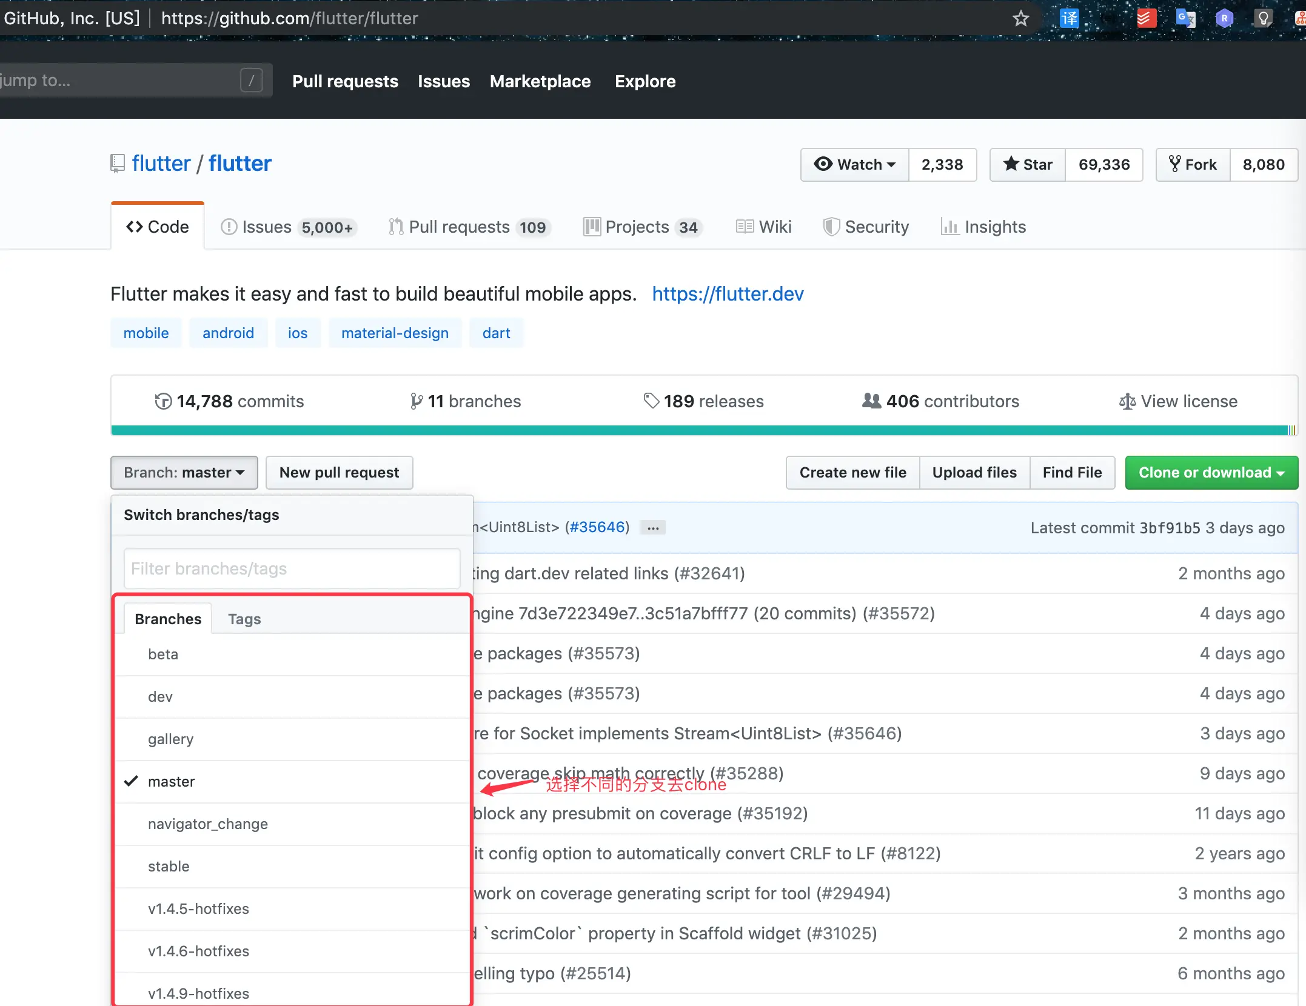Open the https://flutter.dev link
1306x1006 pixels.
(728, 294)
